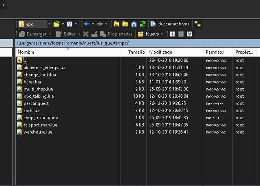The width and height of the screenshot is (260, 186).
Task: Expand the Nuevo dropdown arrow
Action: coord(162,34)
